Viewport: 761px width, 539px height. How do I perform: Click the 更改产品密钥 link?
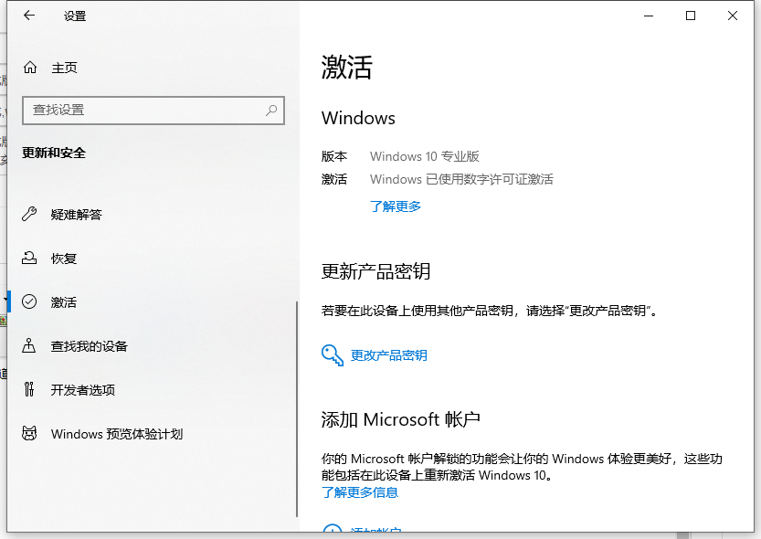coord(389,355)
